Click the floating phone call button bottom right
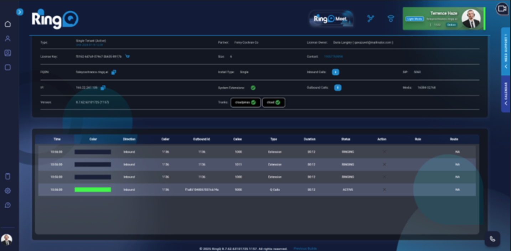 492,239
